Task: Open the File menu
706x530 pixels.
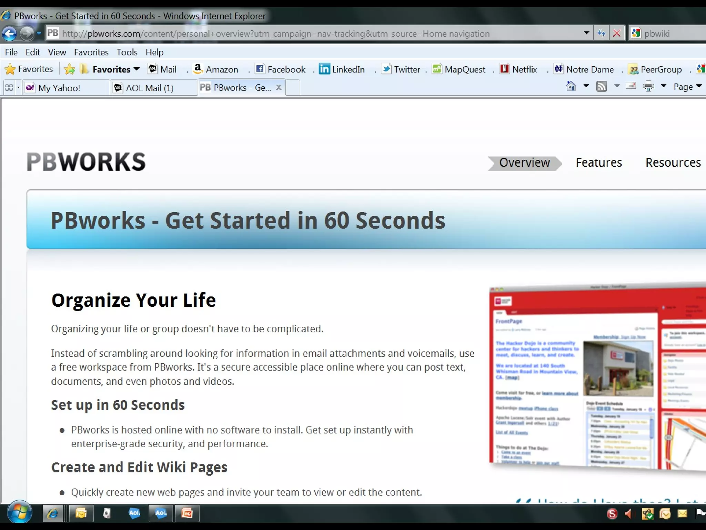Action: click(x=11, y=52)
